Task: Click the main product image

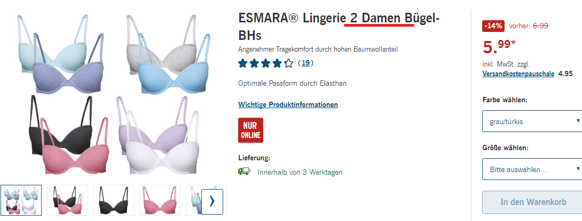Action: [x=113, y=94]
